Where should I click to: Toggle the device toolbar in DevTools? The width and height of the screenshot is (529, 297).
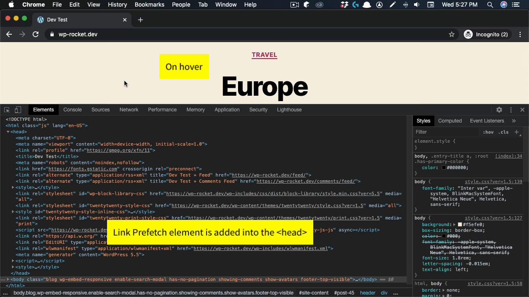point(18,110)
